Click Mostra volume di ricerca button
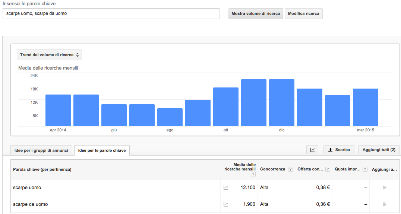401x214 pixels. 256,13
